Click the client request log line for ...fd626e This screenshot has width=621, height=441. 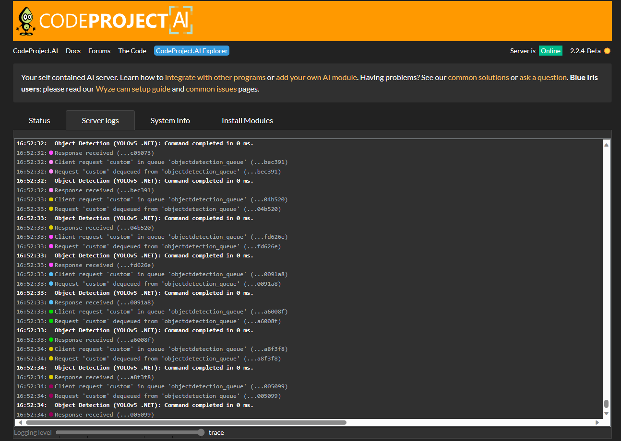click(x=152, y=237)
